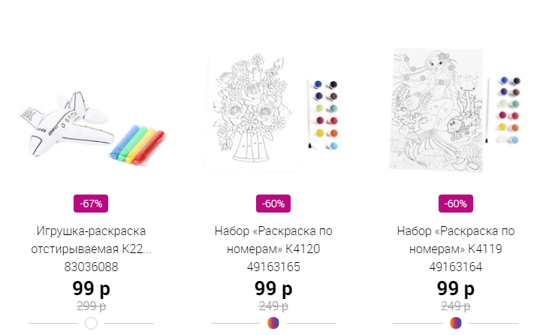Select the white color swatch
This screenshot has height=335, width=558.
click(x=91, y=324)
